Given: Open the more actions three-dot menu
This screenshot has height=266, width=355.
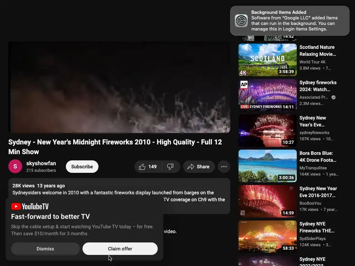Looking at the screenshot, I should pyautogui.click(x=224, y=167).
